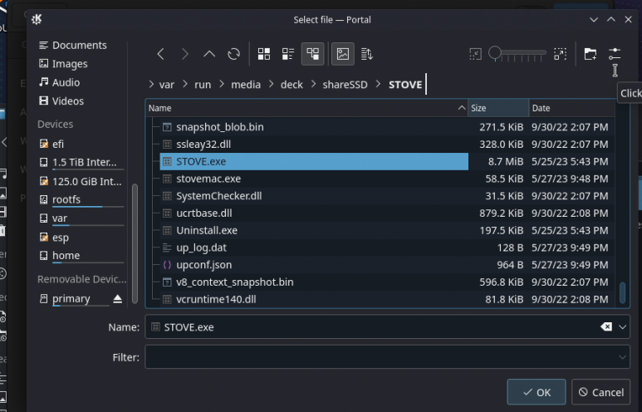642x412 pixels.
Task: Select the stovemac.exe file
Action: pyautogui.click(x=208, y=179)
